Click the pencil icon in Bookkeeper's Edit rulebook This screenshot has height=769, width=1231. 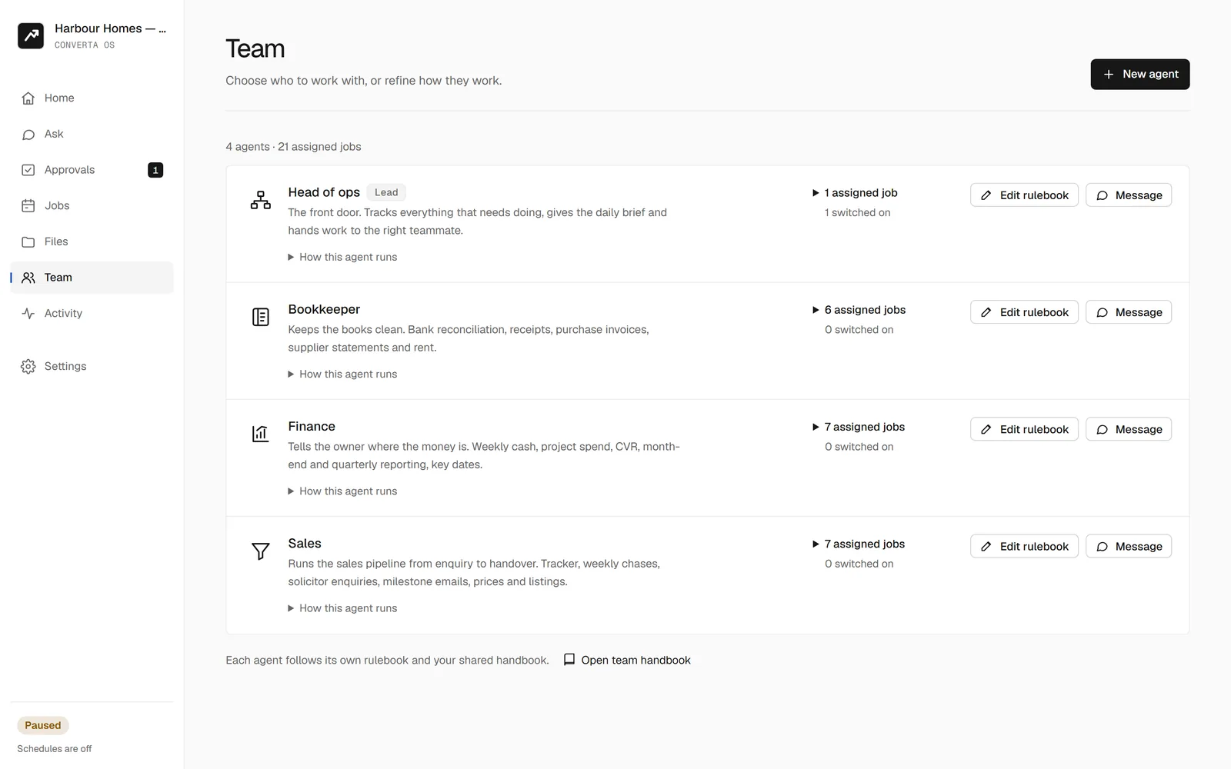coord(986,312)
